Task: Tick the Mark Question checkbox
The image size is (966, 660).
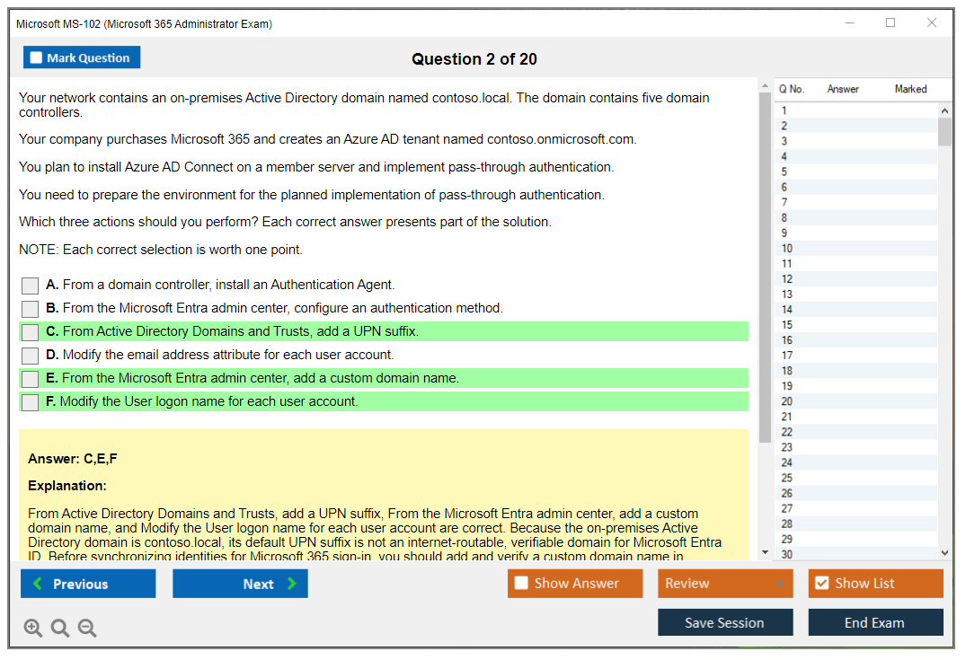Action: pos(36,57)
